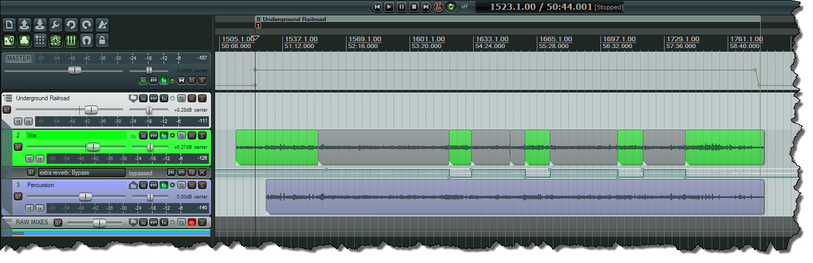813x263 pixels.
Task: Toggle auto-crossfade toolbar icon
Action: 9,40
